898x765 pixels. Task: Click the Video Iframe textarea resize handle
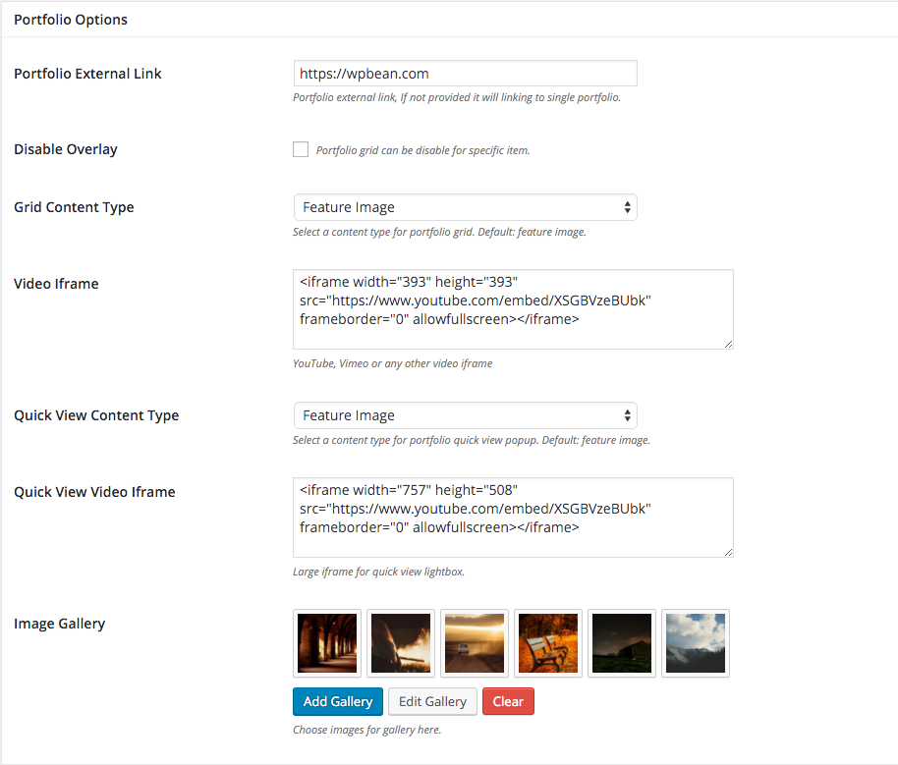[x=728, y=344]
